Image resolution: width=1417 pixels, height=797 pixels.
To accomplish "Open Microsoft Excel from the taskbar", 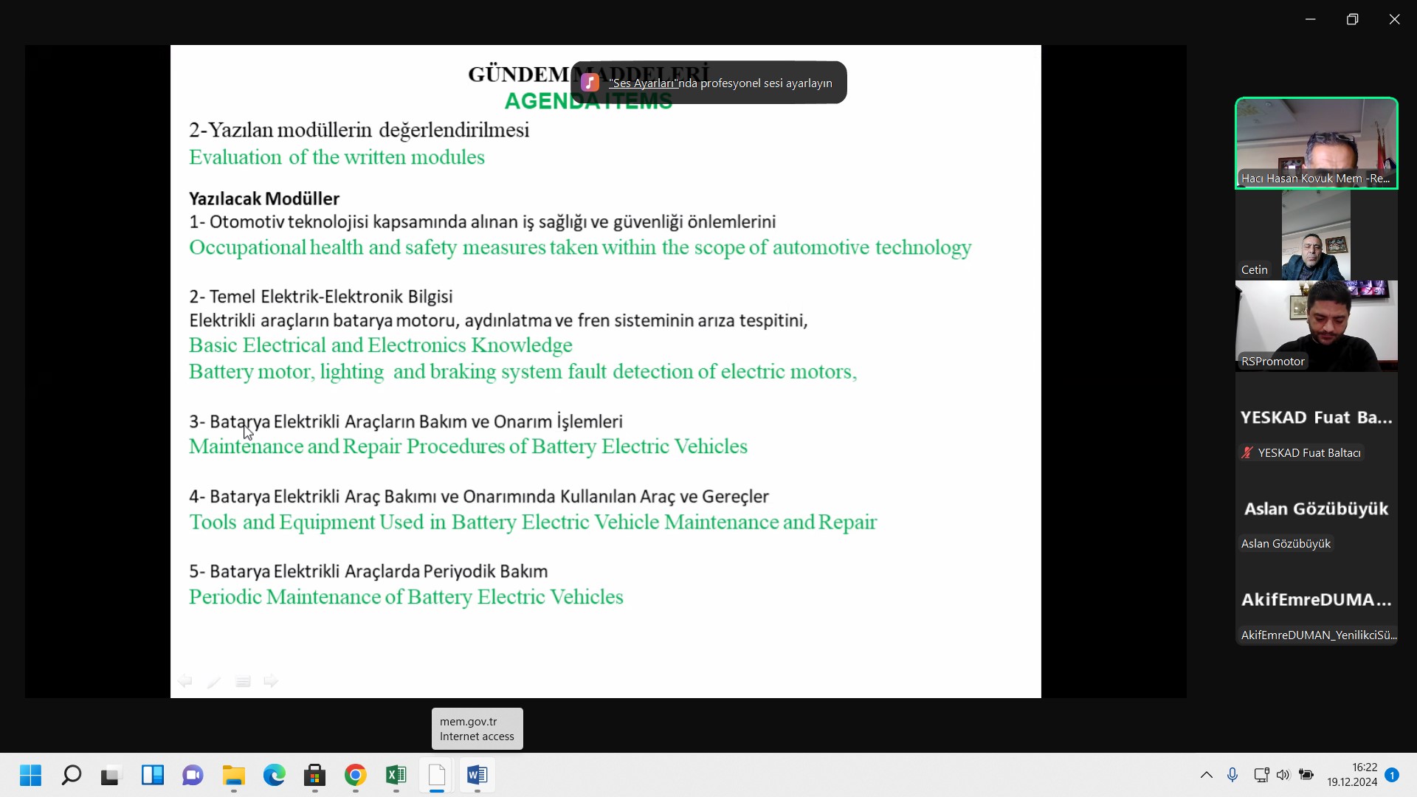I will coord(396,775).
